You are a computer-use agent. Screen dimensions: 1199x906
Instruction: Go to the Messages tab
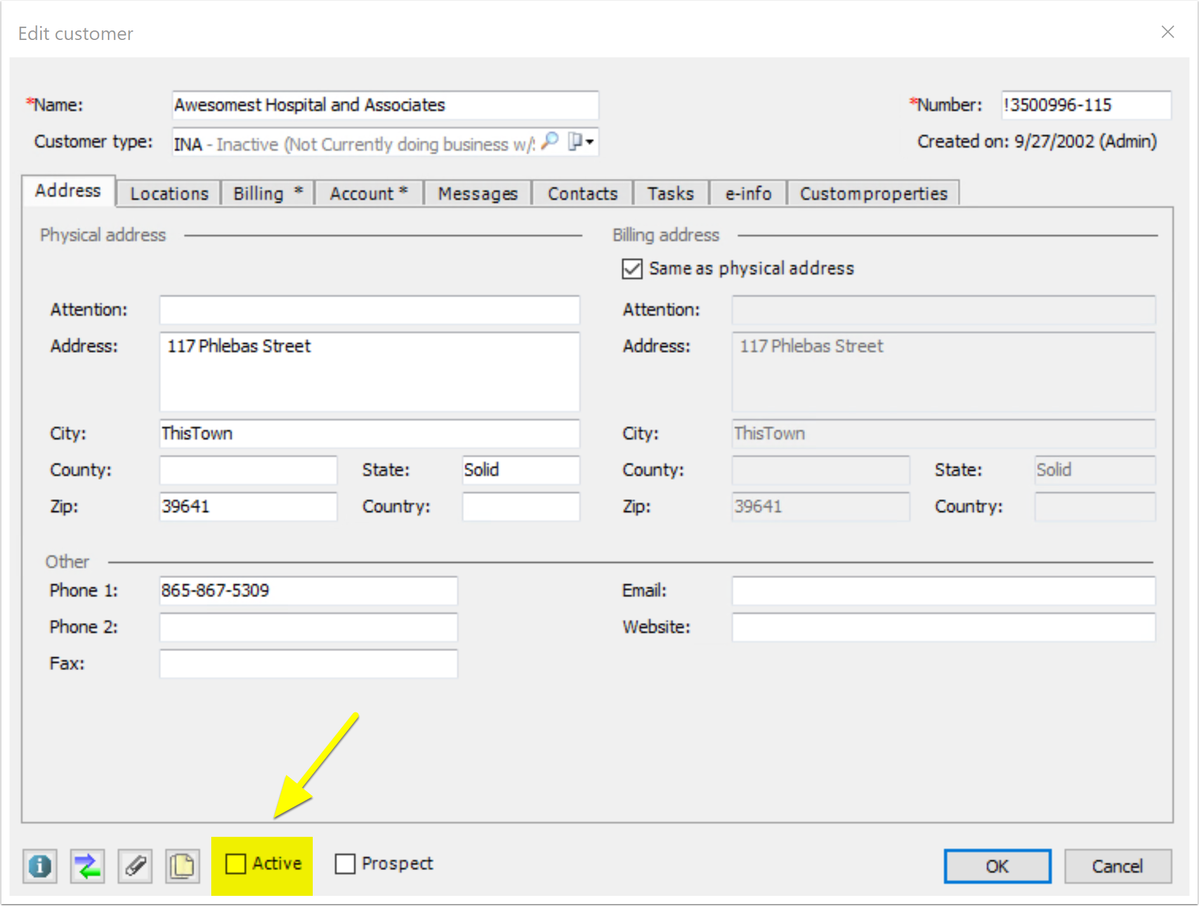[478, 194]
